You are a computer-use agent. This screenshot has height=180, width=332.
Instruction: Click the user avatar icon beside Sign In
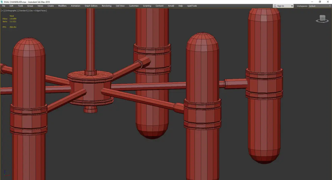click(x=275, y=6)
